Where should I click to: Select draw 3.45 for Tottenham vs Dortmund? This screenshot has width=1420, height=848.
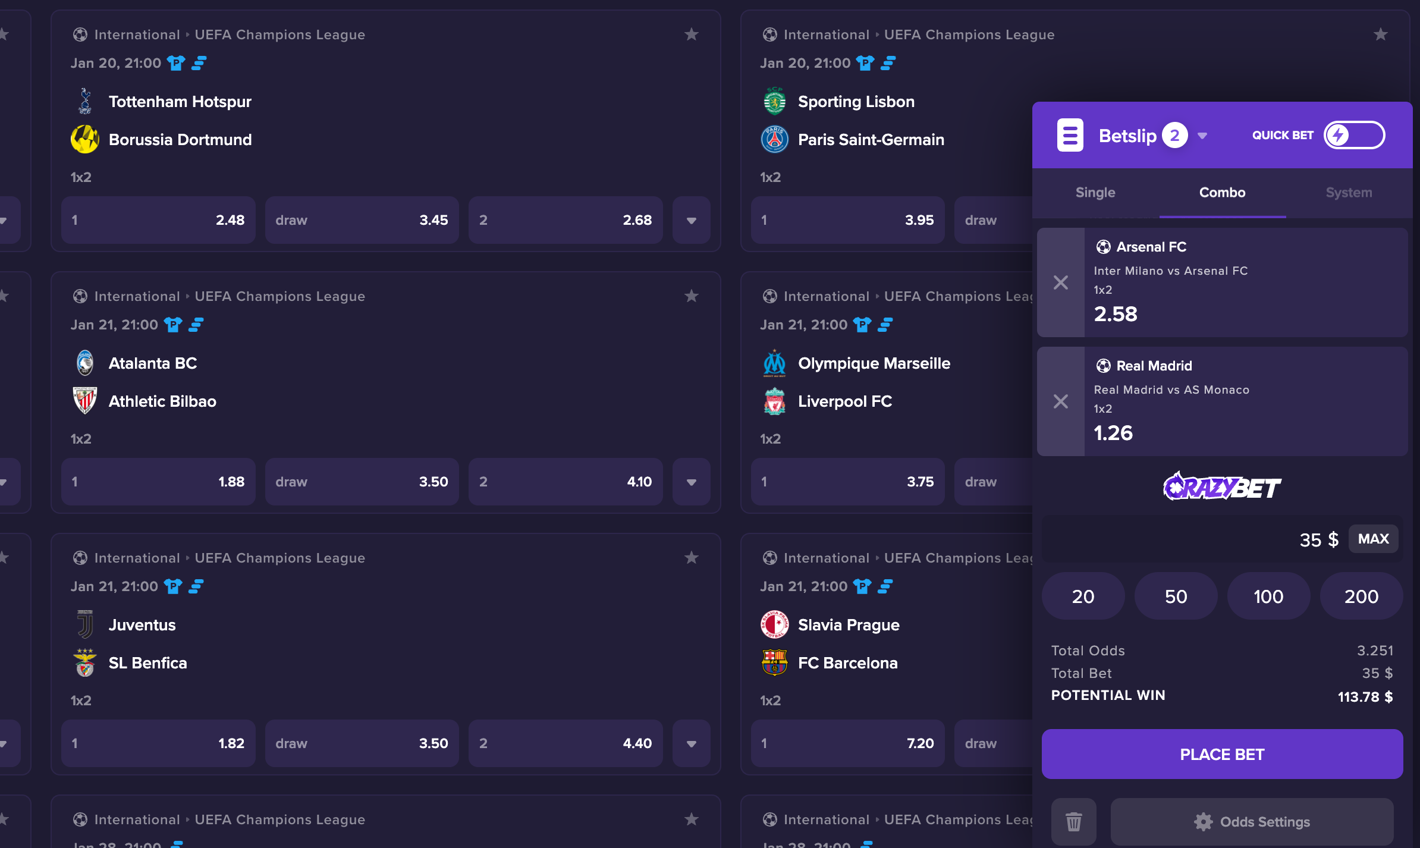point(362,220)
